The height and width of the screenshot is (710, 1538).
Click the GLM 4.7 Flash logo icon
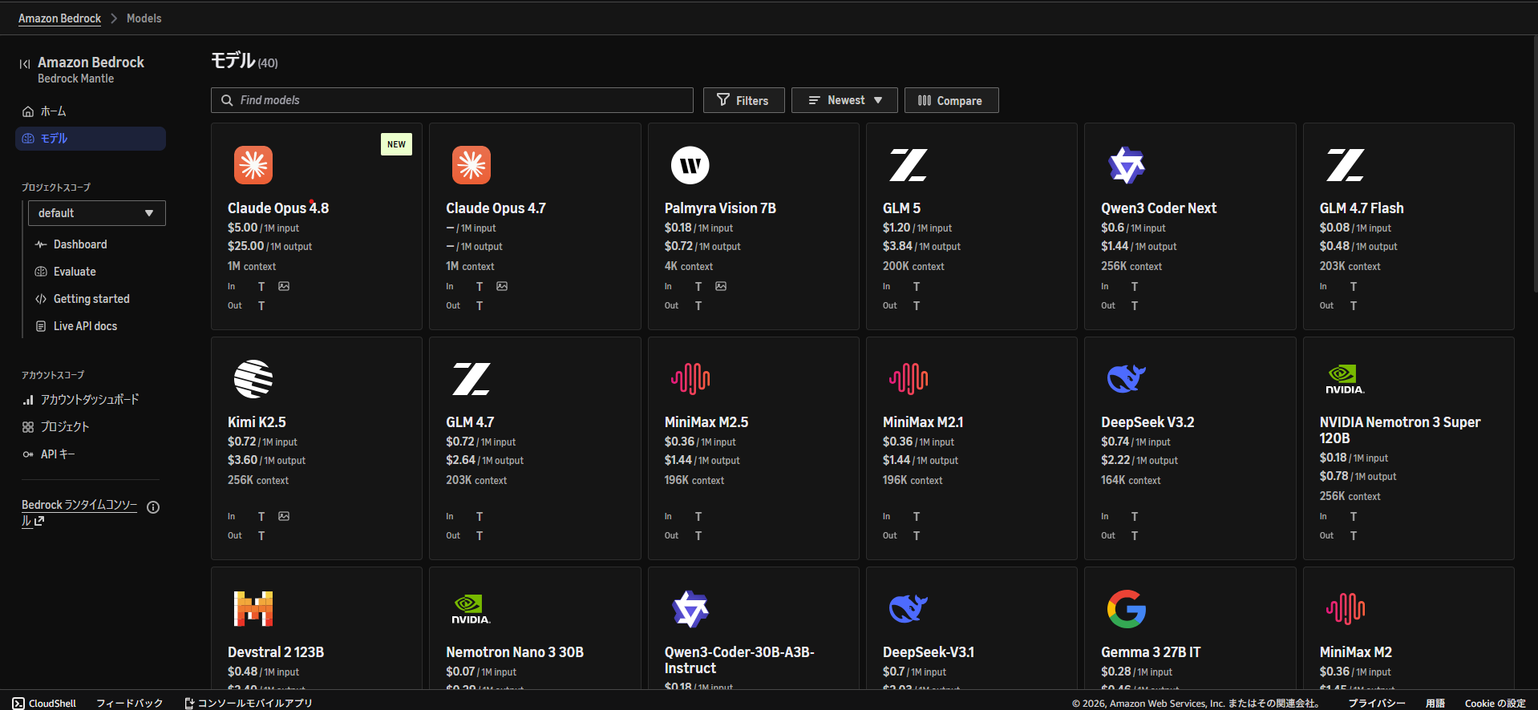pos(1346,165)
